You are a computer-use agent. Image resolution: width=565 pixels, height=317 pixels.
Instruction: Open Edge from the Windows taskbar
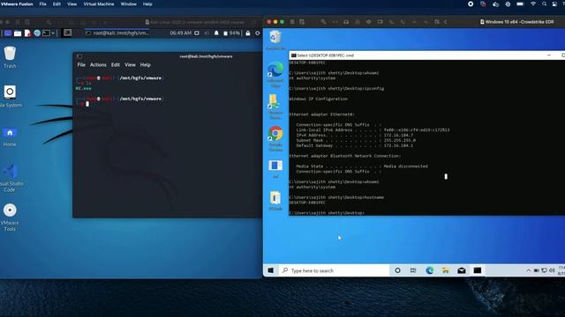coord(430,270)
